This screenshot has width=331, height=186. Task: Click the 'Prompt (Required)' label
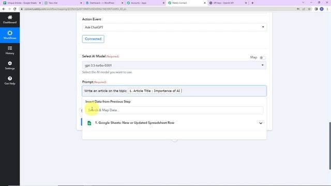(x=94, y=82)
